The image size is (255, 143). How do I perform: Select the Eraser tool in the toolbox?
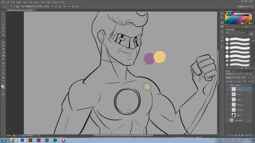tap(3, 49)
